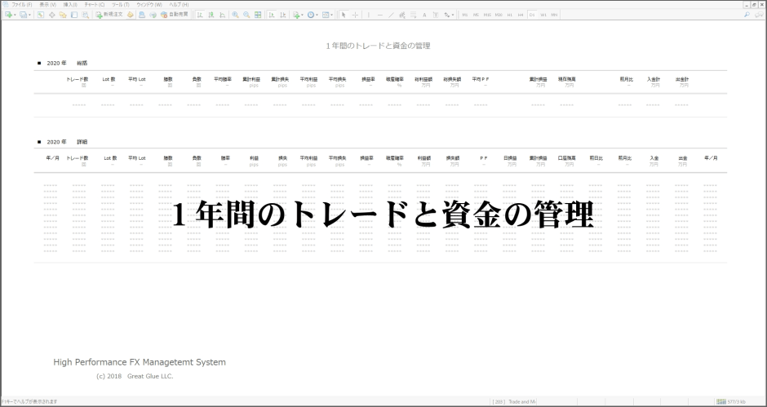Open the ファイル (F) menu
The image size is (767, 407).
(21, 4)
